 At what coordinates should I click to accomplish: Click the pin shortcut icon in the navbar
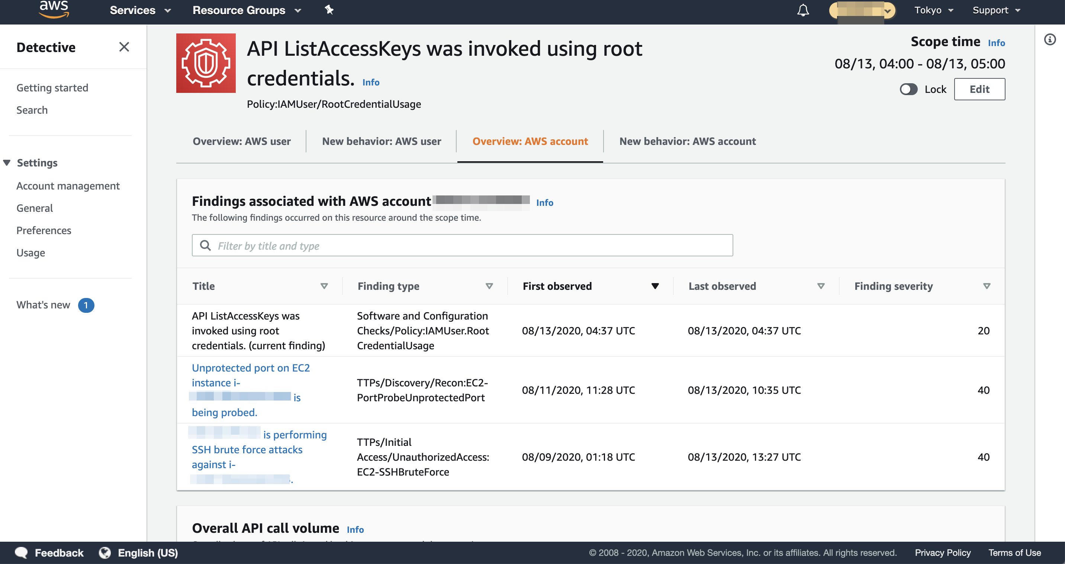click(329, 10)
